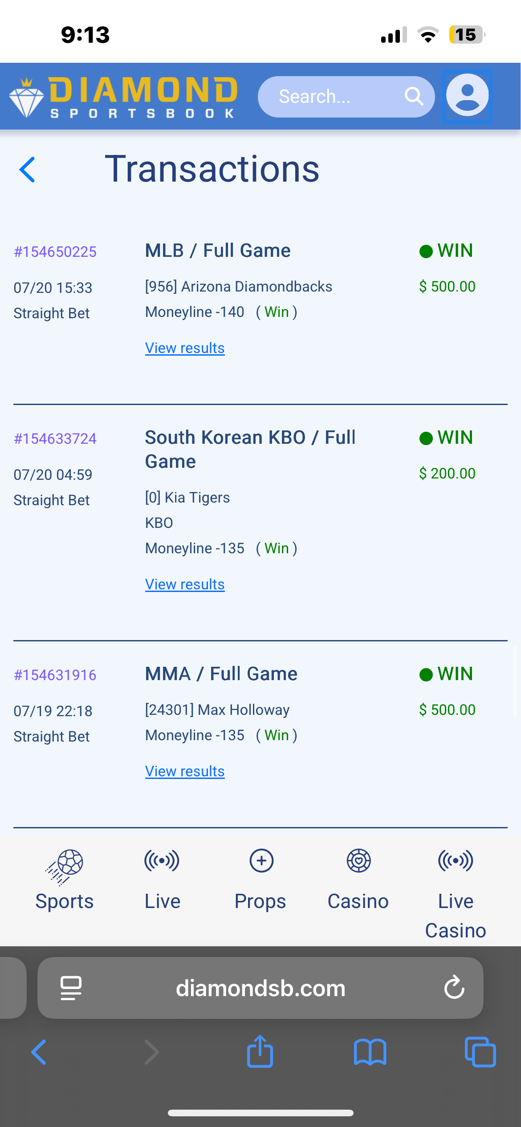View results for Max Holloway bet
Screen dimensions: 521x1127
tap(185, 771)
